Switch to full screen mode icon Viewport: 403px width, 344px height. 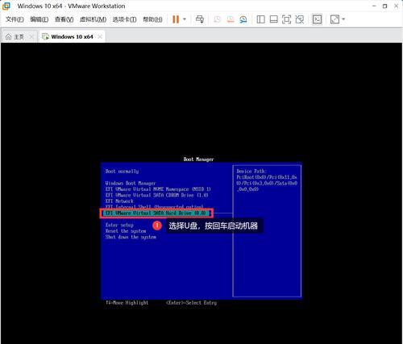[x=286, y=19]
